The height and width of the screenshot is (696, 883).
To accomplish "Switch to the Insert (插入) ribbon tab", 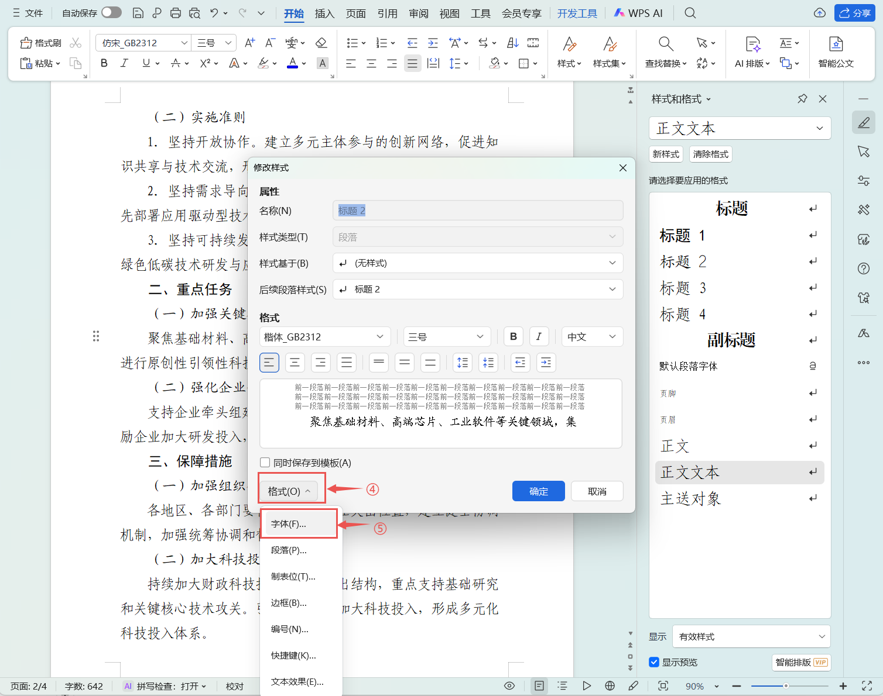I will (324, 13).
